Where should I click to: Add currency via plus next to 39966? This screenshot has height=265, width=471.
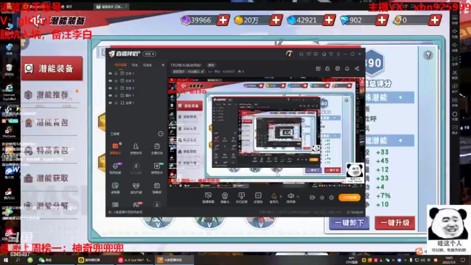click(223, 20)
